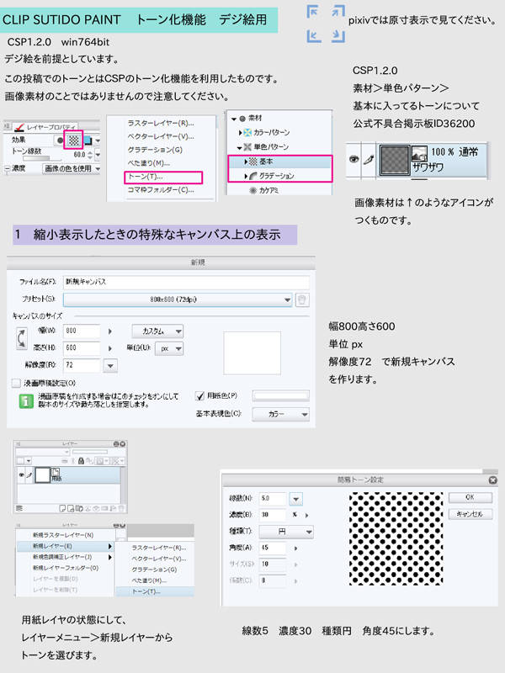
Task: Open the 単位 px unit dropdown
Action: (169, 348)
